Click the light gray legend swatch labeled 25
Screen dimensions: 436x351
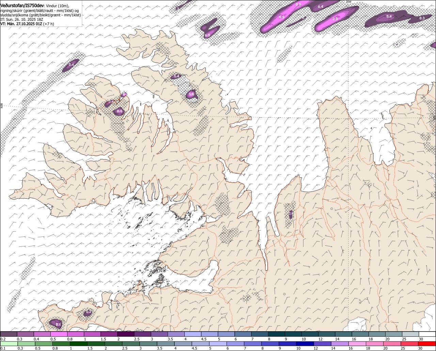click(x=411, y=334)
